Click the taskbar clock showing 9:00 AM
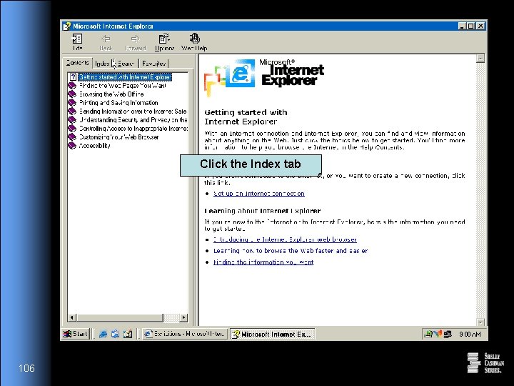The height and width of the screenshot is (386, 514). tap(470, 334)
